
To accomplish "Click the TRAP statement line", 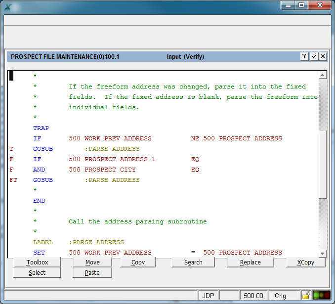I will click(41, 128).
